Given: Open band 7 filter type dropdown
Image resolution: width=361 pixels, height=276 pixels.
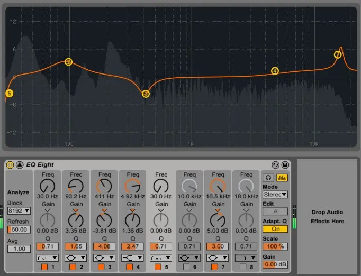Looking at the screenshot, I should [x=218, y=258].
